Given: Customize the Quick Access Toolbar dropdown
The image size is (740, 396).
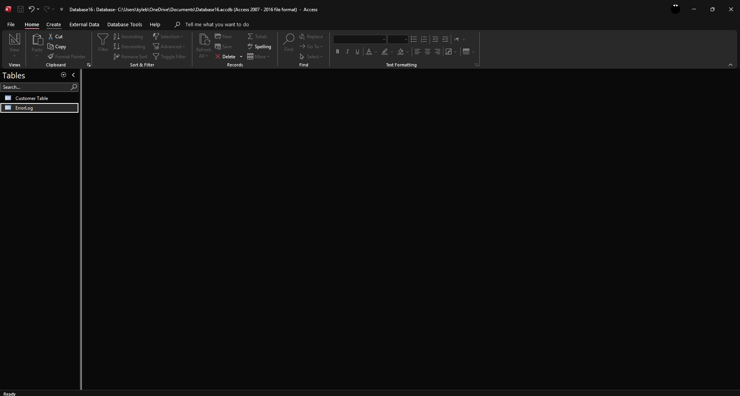Looking at the screenshot, I should pos(61,9).
